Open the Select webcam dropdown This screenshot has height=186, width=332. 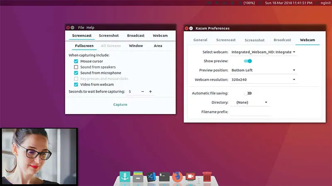pos(264,52)
